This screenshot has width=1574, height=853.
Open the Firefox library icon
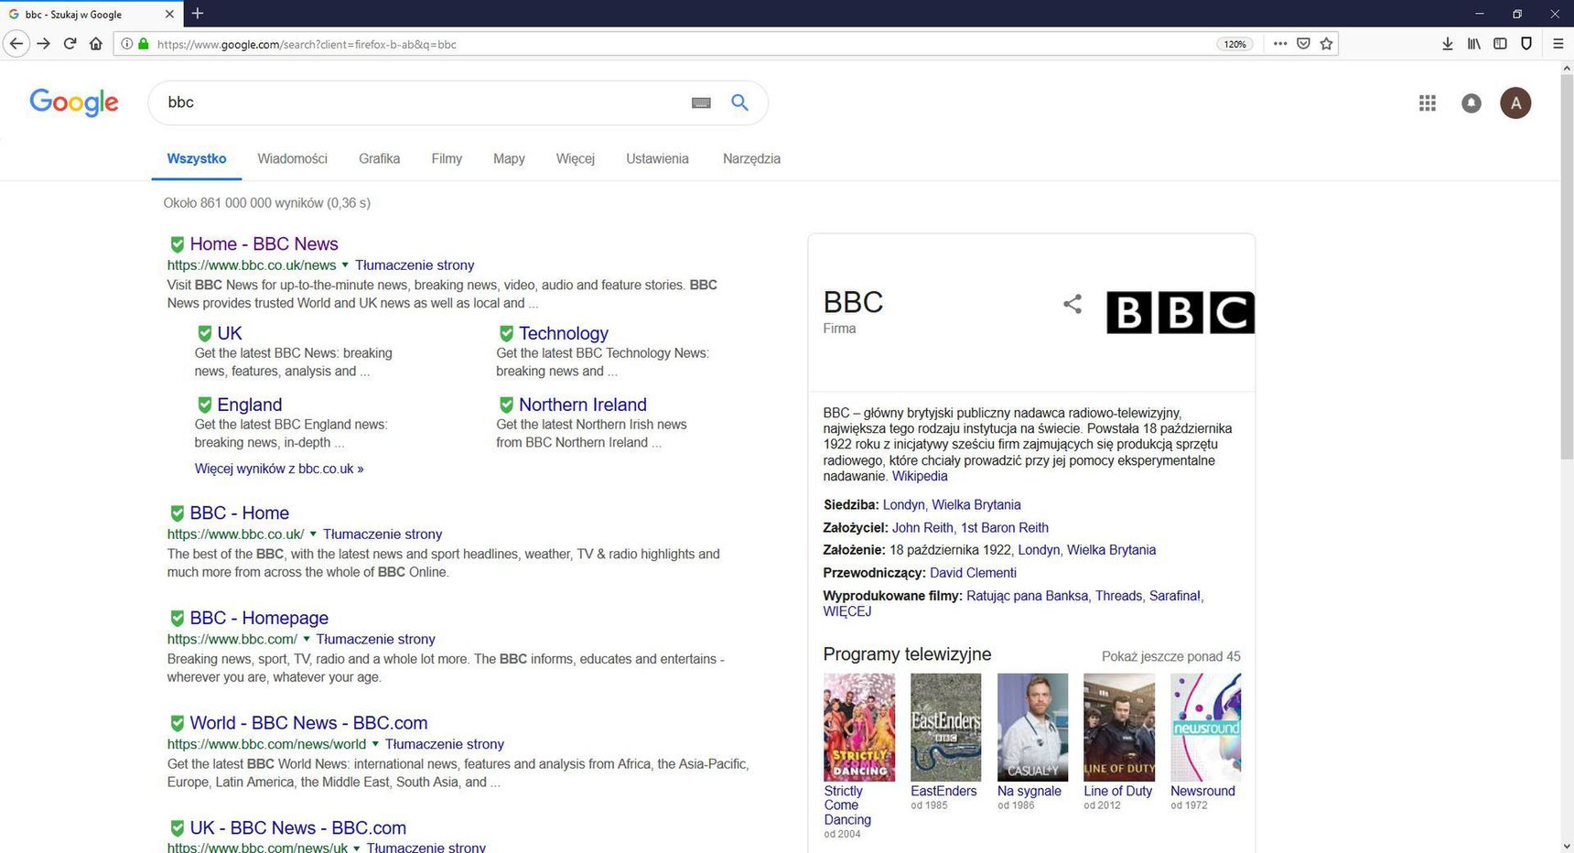pos(1473,44)
